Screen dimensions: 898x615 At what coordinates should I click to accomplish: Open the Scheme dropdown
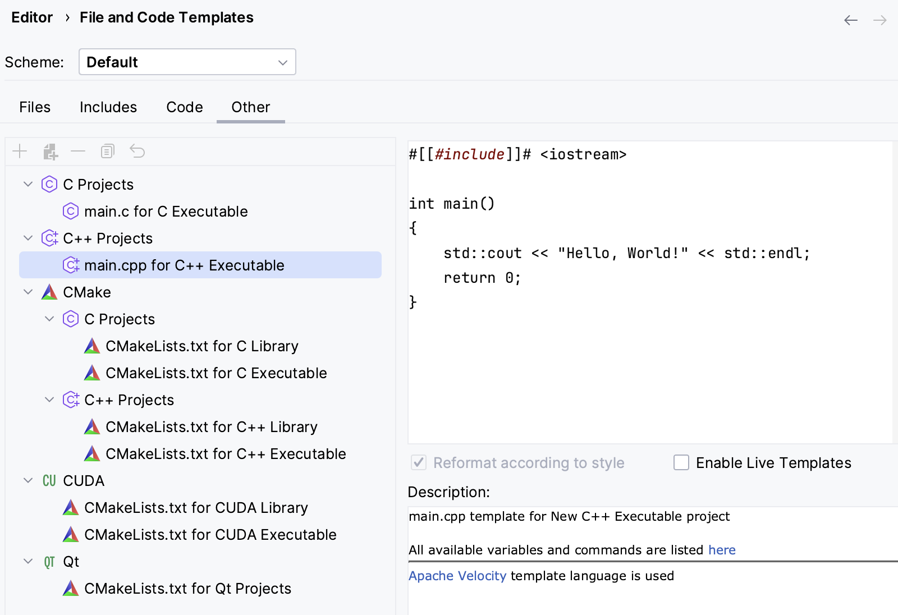click(187, 62)
